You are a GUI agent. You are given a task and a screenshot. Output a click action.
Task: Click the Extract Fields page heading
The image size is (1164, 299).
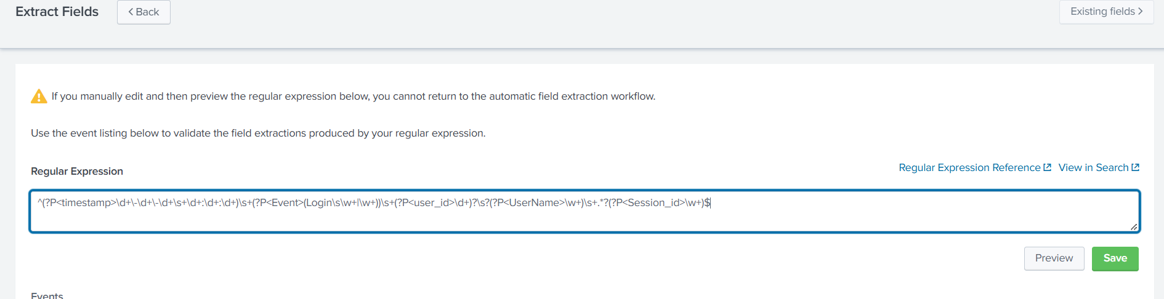click(57, 12)
